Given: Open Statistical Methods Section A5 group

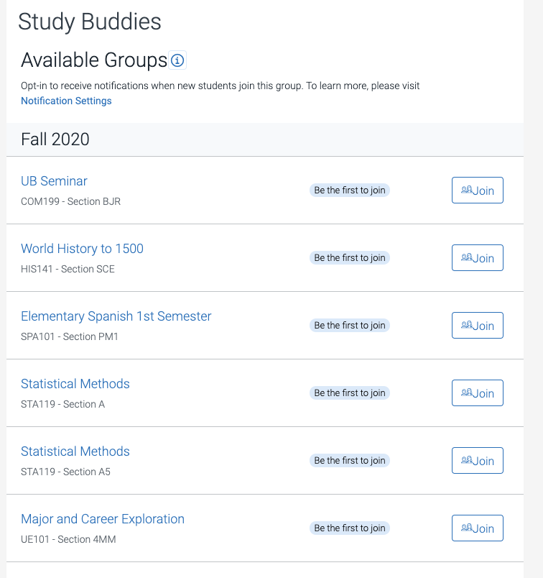Looking at the screenshot, I should pos(75,451).
